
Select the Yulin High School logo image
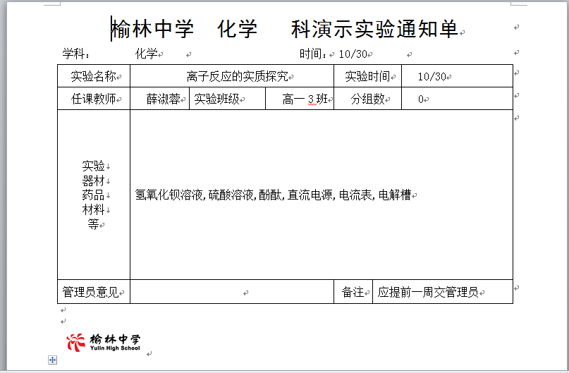click(104, 342)
